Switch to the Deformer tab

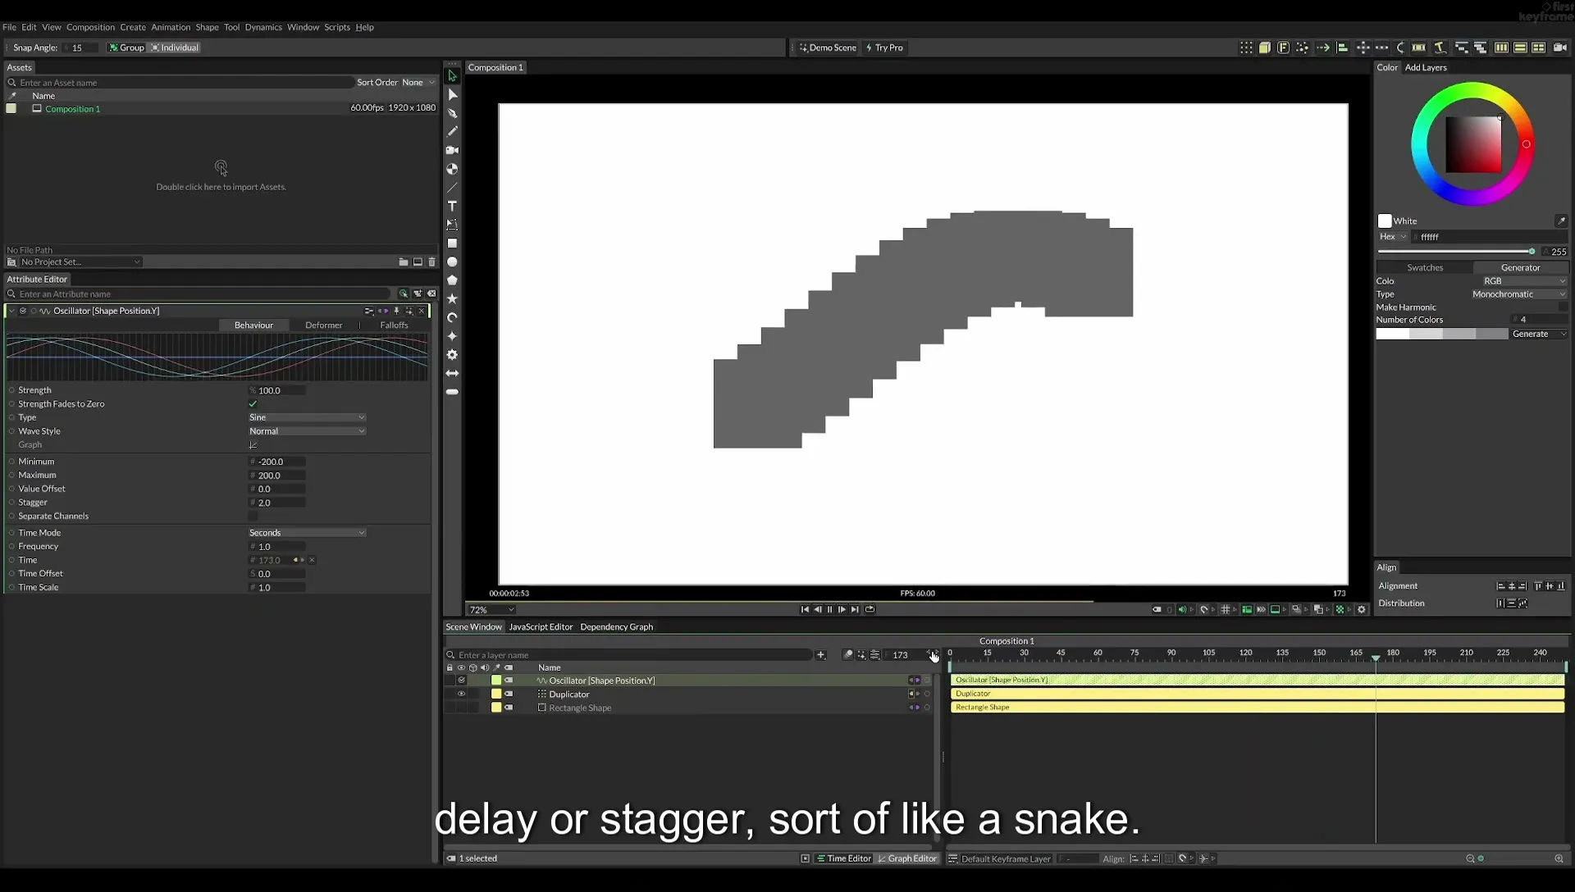(324, 325)
